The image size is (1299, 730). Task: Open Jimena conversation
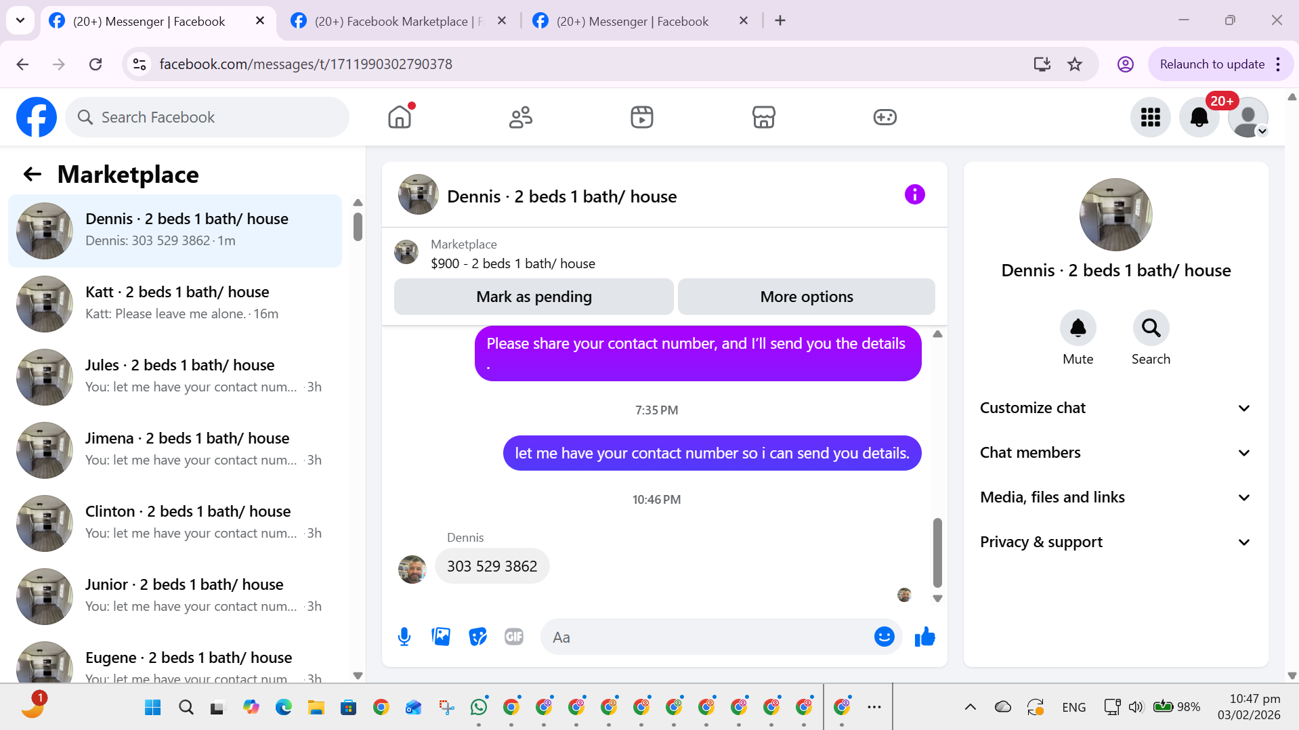(176, 450)
